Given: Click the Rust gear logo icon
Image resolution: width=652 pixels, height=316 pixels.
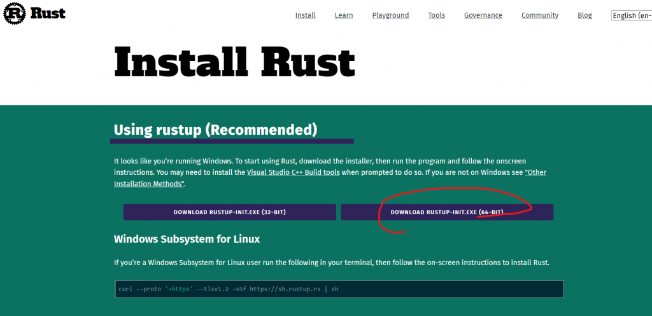Looking at the screenshot, I should tap(14, 13).
